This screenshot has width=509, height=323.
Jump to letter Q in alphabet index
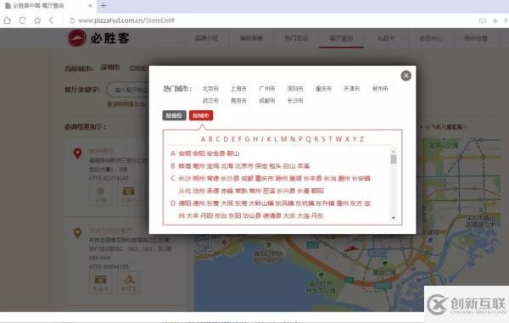(309, 139)
